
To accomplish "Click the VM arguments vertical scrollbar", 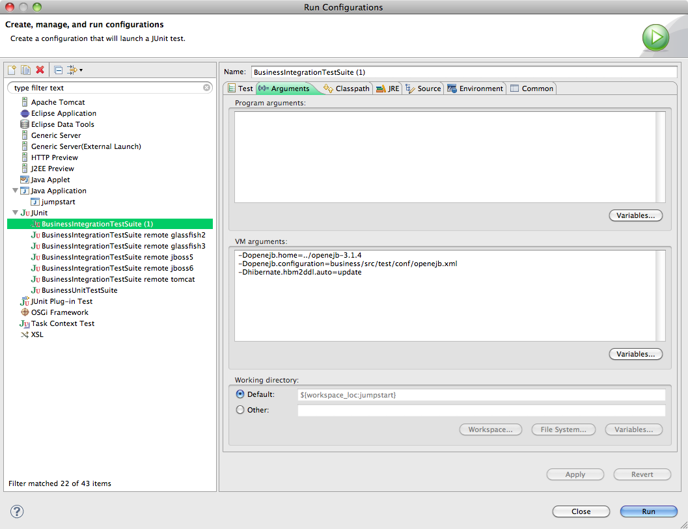I will (661, 295).
